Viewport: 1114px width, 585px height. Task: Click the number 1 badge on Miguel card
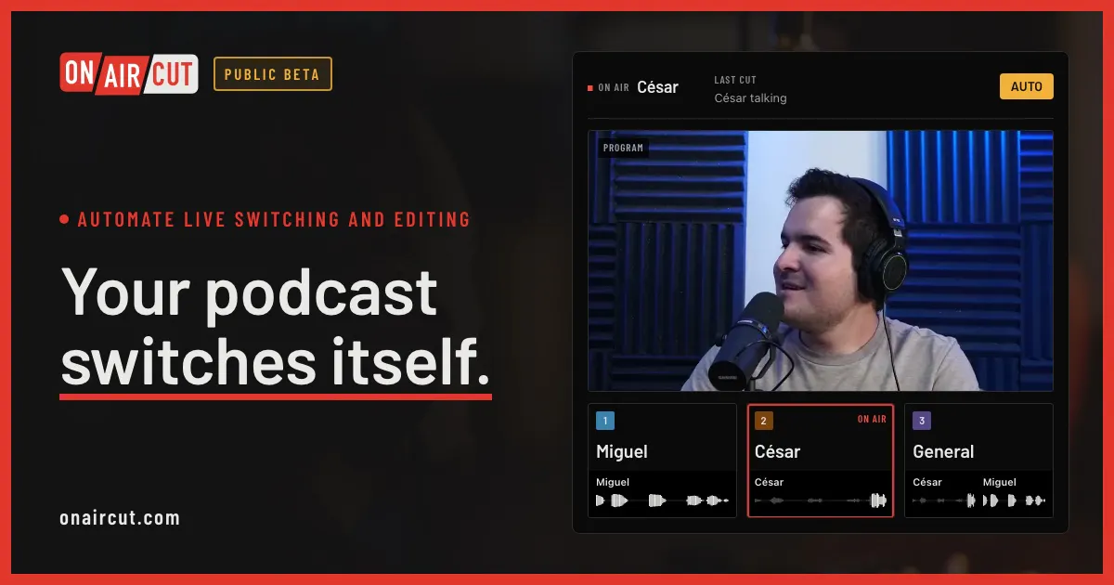pos(605,421)
